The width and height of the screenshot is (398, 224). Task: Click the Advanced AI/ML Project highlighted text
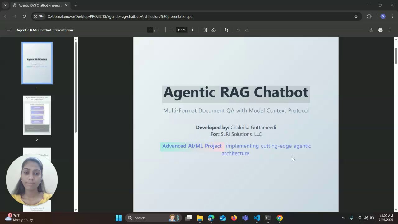(192, 146)
